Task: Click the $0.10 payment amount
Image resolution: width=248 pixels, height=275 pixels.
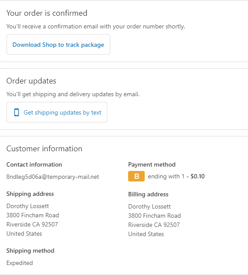Action: [197, 176]
